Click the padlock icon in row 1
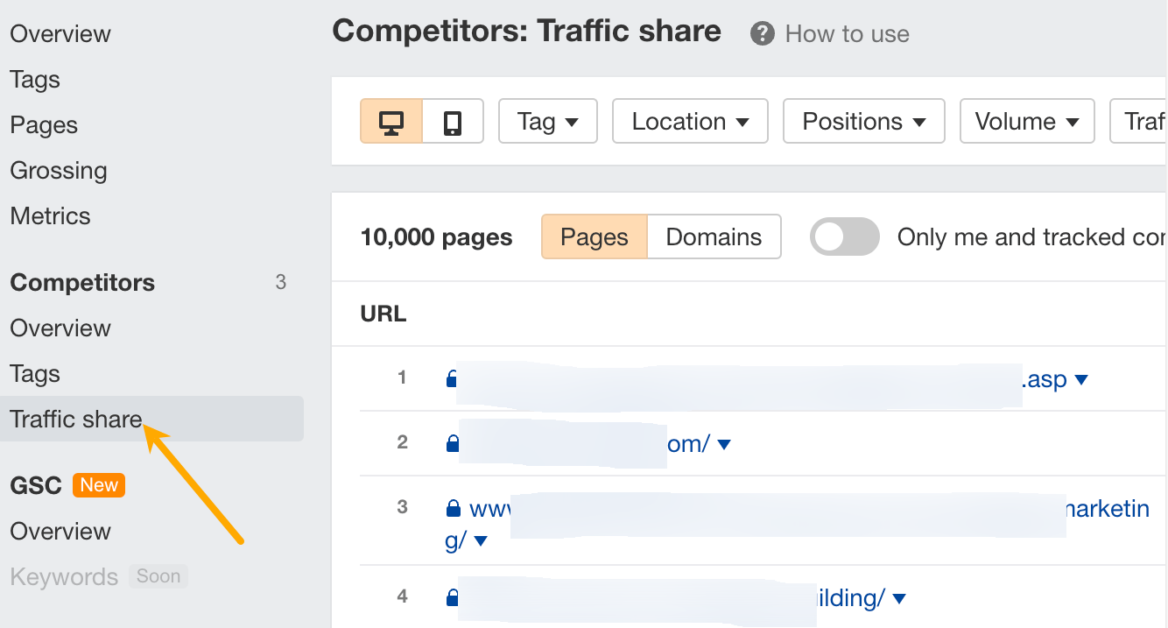Viewport: 1168px width, 628px height. [x=452, y=378]
